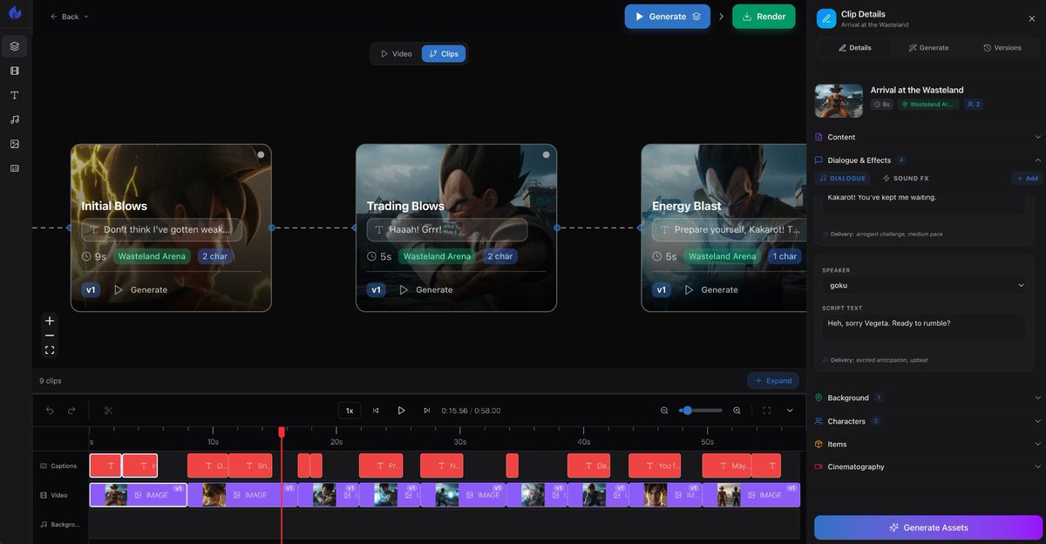Click the Initial Blows dialogue text field

pos(161,230)
